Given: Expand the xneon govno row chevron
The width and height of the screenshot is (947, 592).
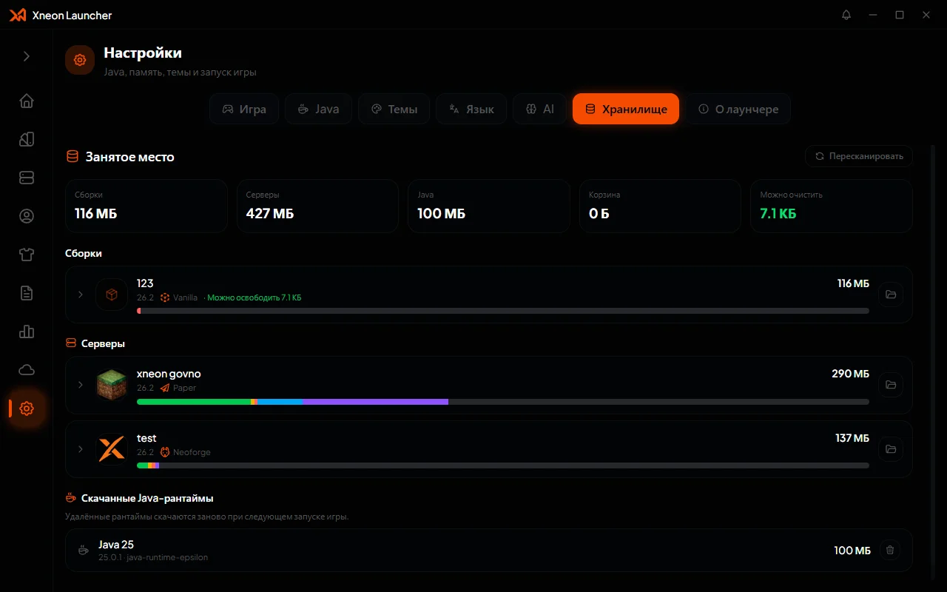Looking at the screenshot, I should (x=81, y=385).
